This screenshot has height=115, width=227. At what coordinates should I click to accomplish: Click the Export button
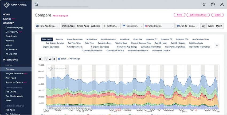[217, 15]
